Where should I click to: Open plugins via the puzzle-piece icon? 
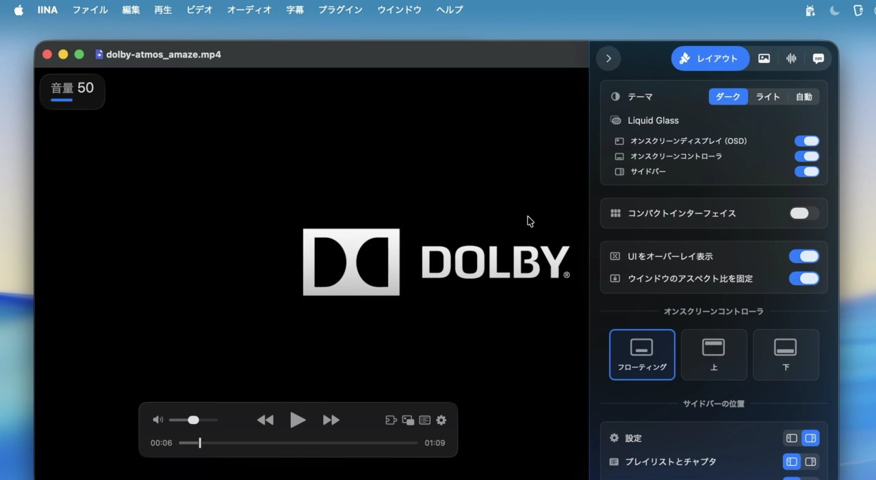[391, 420]
